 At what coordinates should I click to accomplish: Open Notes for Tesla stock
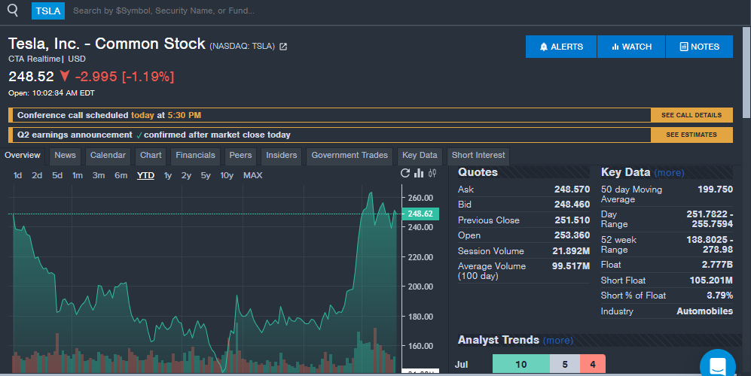click(699, 47)
